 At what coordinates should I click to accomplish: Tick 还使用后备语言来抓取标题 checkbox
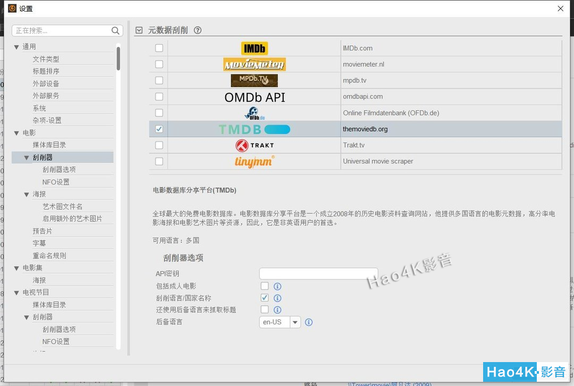click(265, 309)
